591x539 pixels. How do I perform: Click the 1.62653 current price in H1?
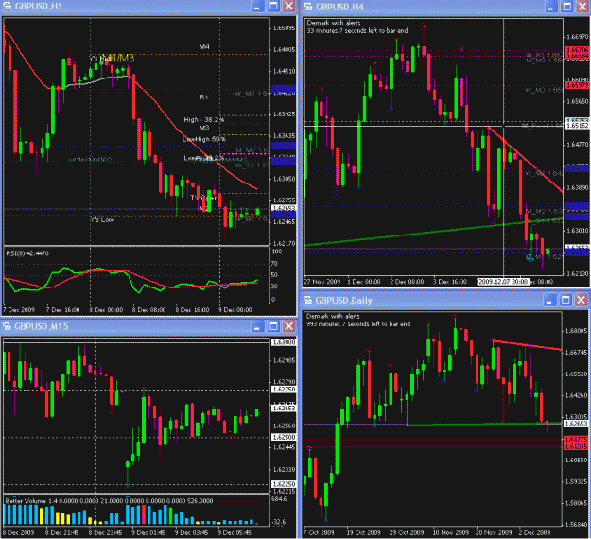pos(284,208)
